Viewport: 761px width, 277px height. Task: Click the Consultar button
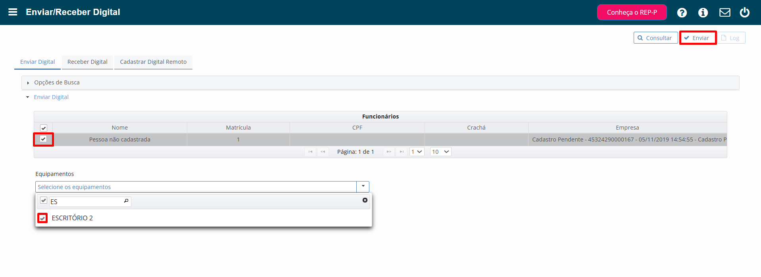pos(655,38)
